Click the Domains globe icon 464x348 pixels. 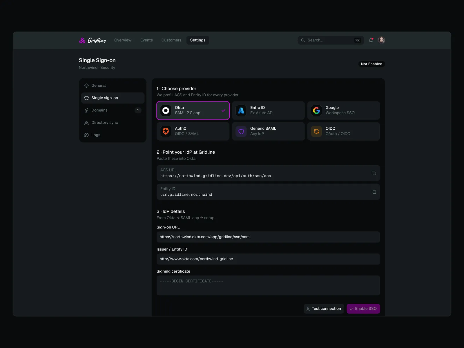[86, 110]
